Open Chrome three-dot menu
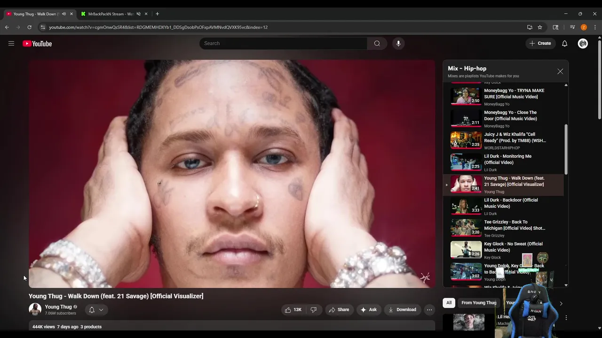Screen dimensions: 602x338 pos(595,27)
